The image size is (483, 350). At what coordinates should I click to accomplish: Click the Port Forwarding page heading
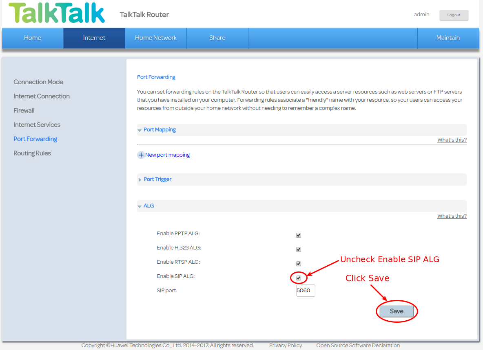tap(156, 77)
